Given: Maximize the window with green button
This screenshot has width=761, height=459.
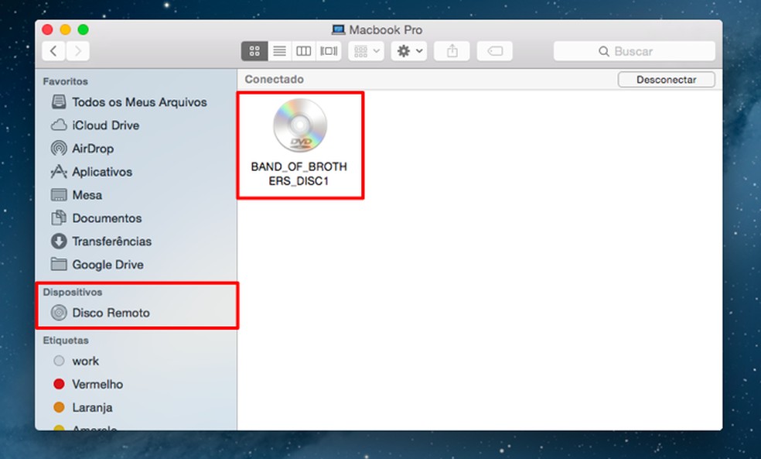Looking at the screenshot, I should (83, 29).
